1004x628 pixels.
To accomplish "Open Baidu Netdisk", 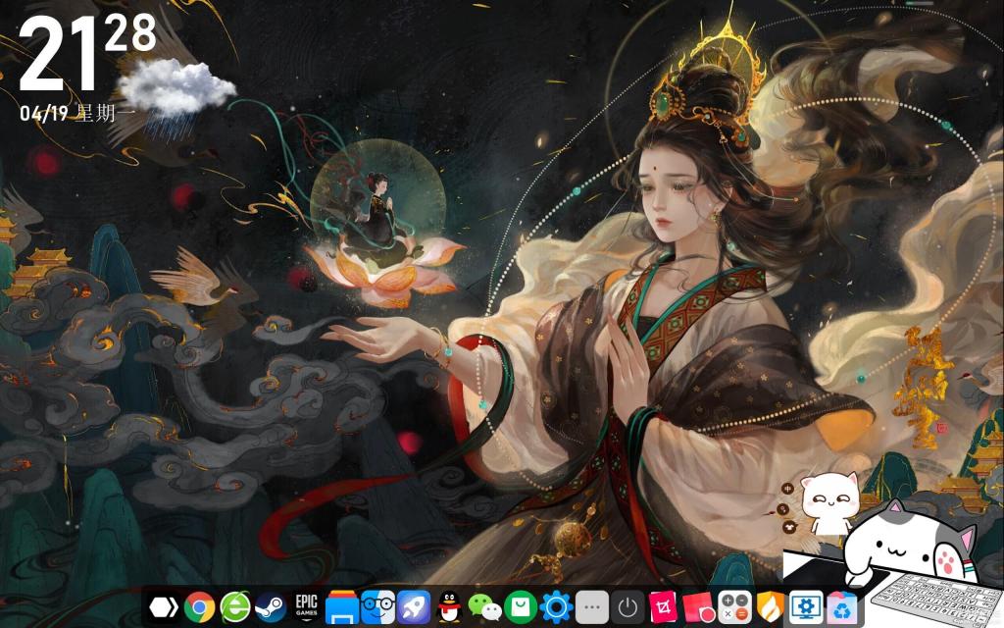I will point(376,608).
